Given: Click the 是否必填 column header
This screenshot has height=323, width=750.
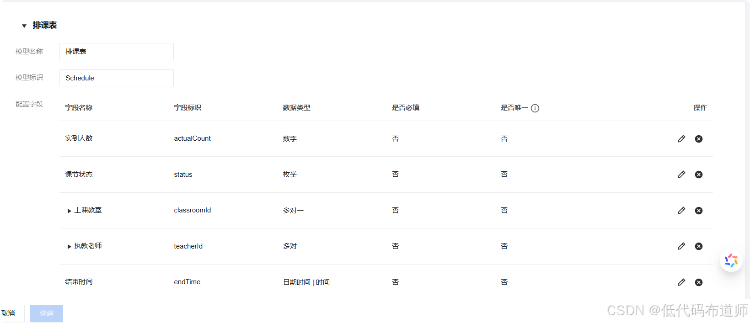Looking at the screenshot, I should (406, 108).
